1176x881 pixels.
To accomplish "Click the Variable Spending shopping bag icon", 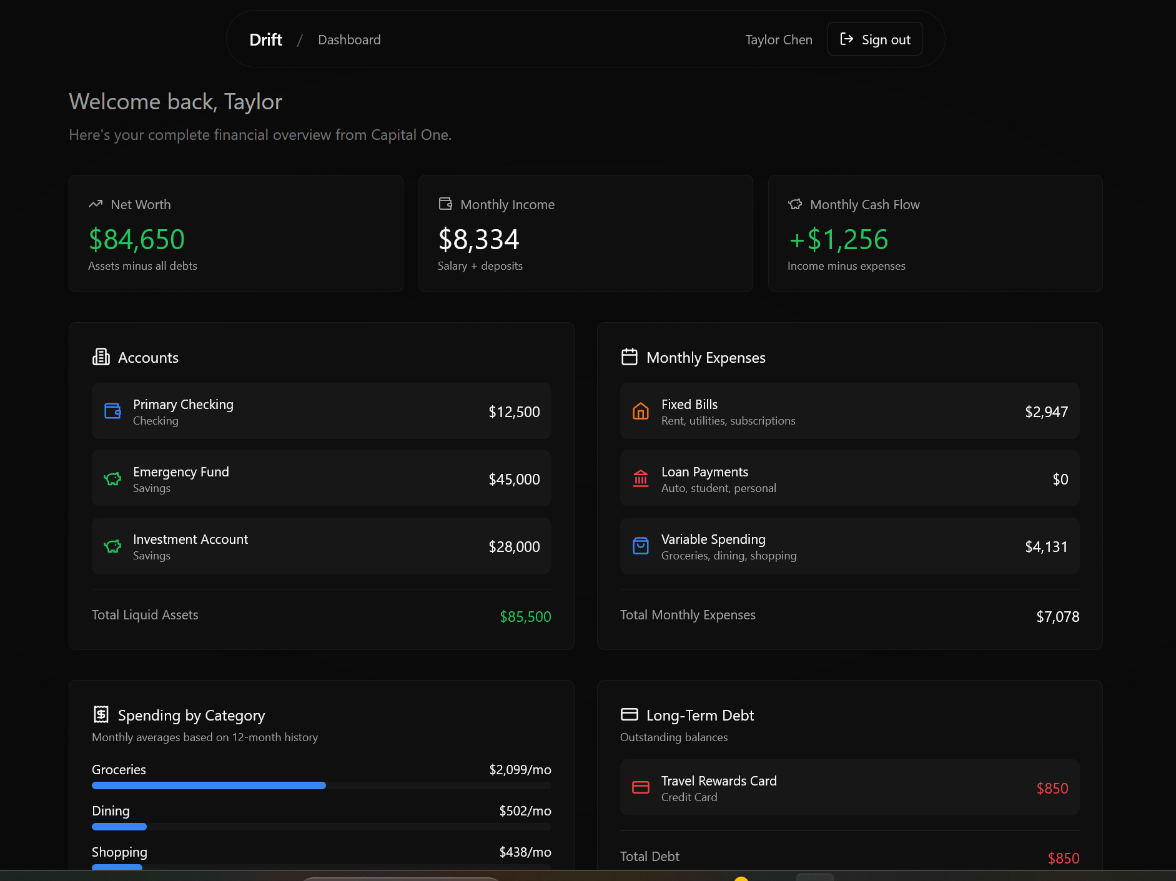I will (x=641, y=546).
